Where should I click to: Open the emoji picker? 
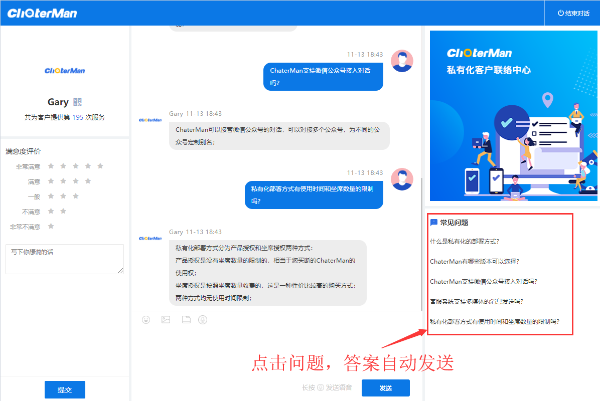146,320
